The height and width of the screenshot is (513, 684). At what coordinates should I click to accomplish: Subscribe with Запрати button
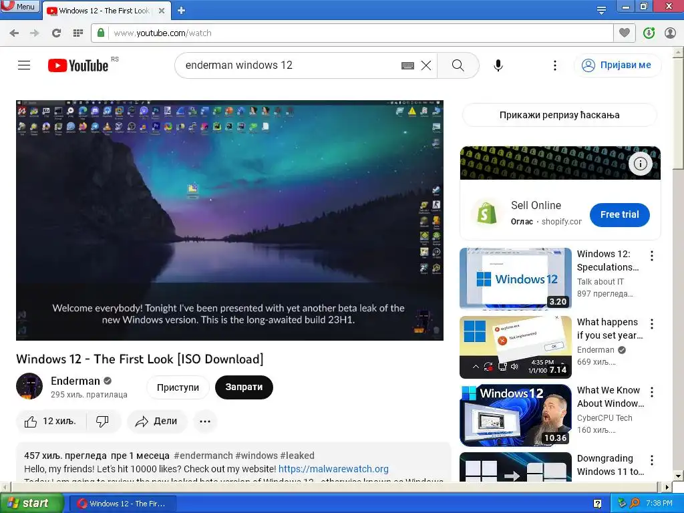244,387
